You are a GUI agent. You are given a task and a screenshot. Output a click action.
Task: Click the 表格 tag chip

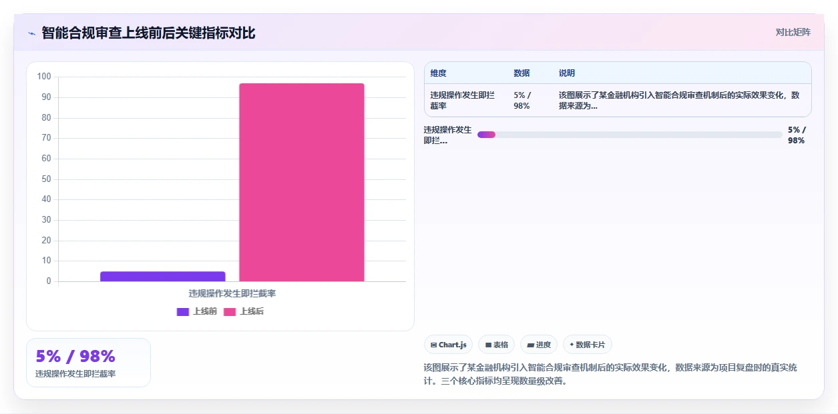click(x=496, y=345)
